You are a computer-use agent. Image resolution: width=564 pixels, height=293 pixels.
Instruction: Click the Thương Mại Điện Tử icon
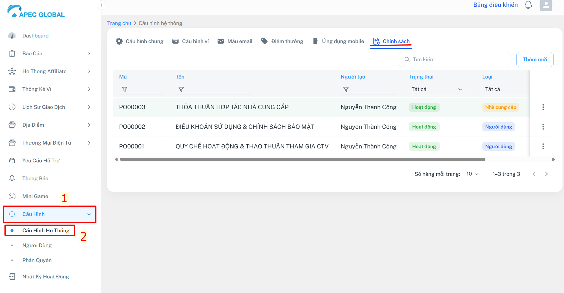[x=12, y=143]
